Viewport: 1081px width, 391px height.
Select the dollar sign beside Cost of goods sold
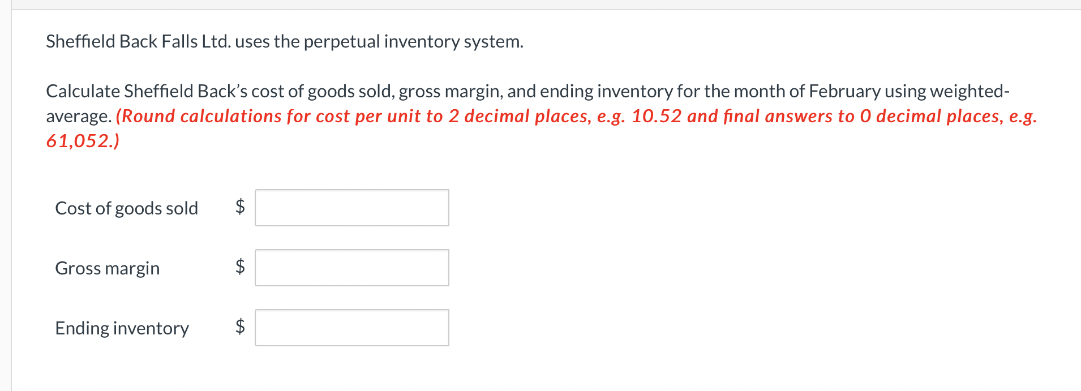click(x=239, y=208)
